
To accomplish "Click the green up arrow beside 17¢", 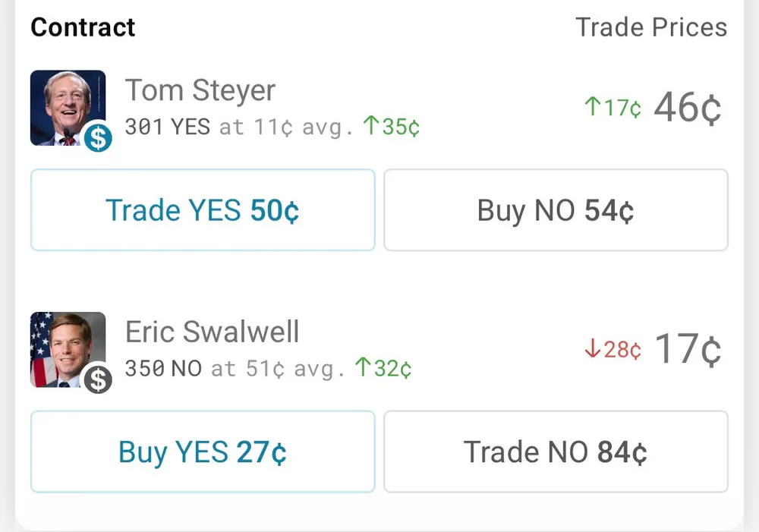I will [593, 109].
